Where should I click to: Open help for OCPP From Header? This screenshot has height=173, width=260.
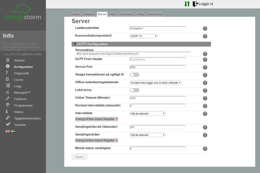click(x=205, y=60)
